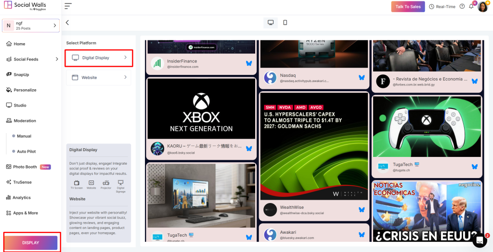Open the user profile avatar
The height and width of the screenshot is (252, 493).
(x=482, y=6)
